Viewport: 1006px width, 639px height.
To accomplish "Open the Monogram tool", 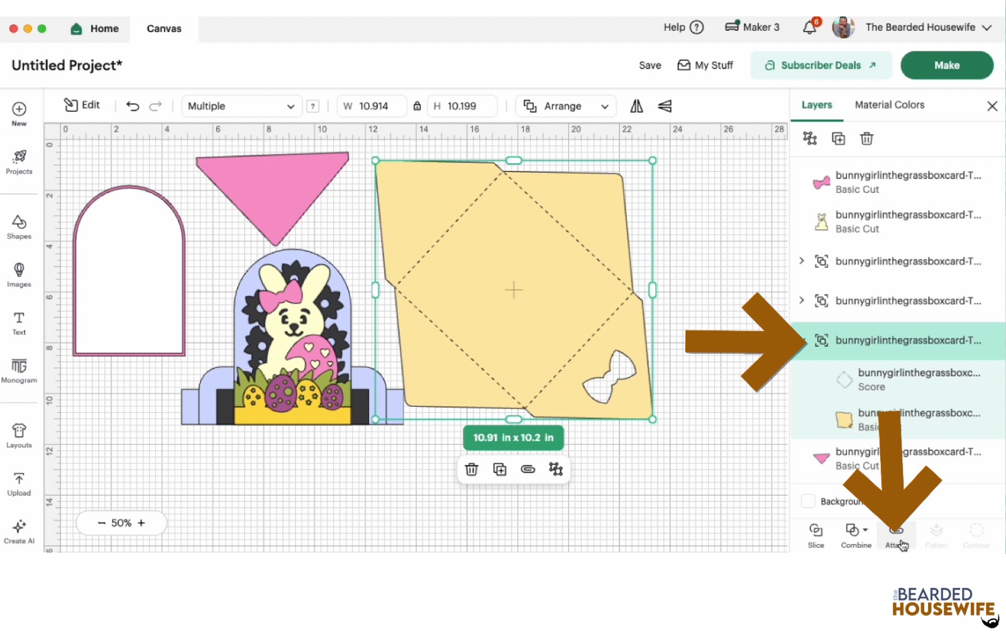I will pyautogui.click(x=19, y=371).
